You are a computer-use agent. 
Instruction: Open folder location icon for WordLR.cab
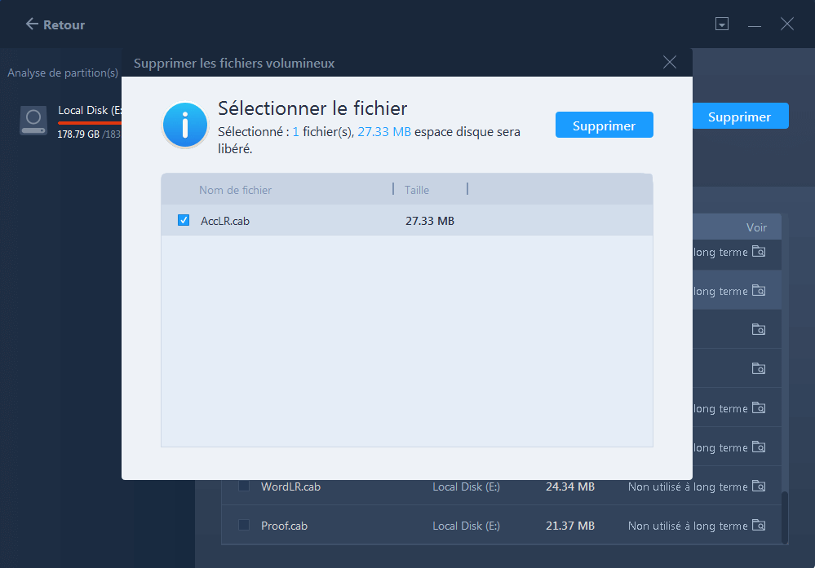[759, 487]
